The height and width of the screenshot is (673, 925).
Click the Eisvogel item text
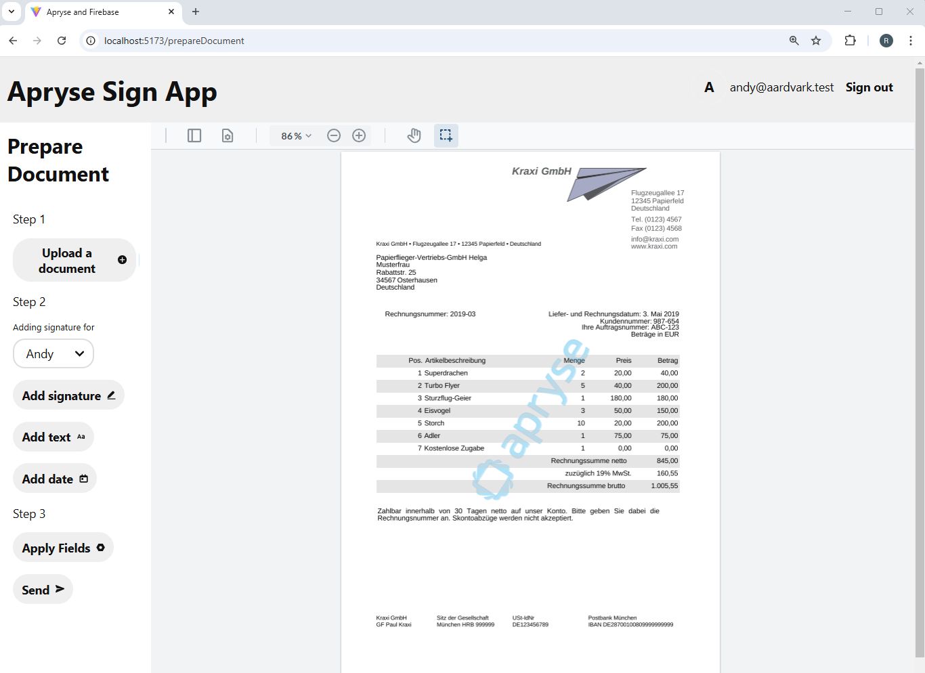point(437,410)
